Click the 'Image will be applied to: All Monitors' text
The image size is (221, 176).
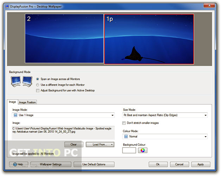click(33, 154)
